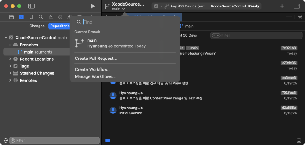Expand Stashed Changes
The image size is (305, 145).
pos(10,73)
